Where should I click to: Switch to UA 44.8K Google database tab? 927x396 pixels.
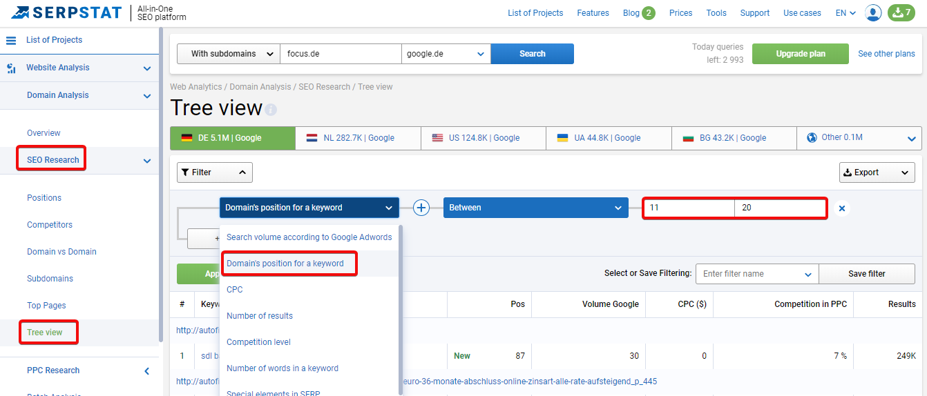click(x=609, y=138)
